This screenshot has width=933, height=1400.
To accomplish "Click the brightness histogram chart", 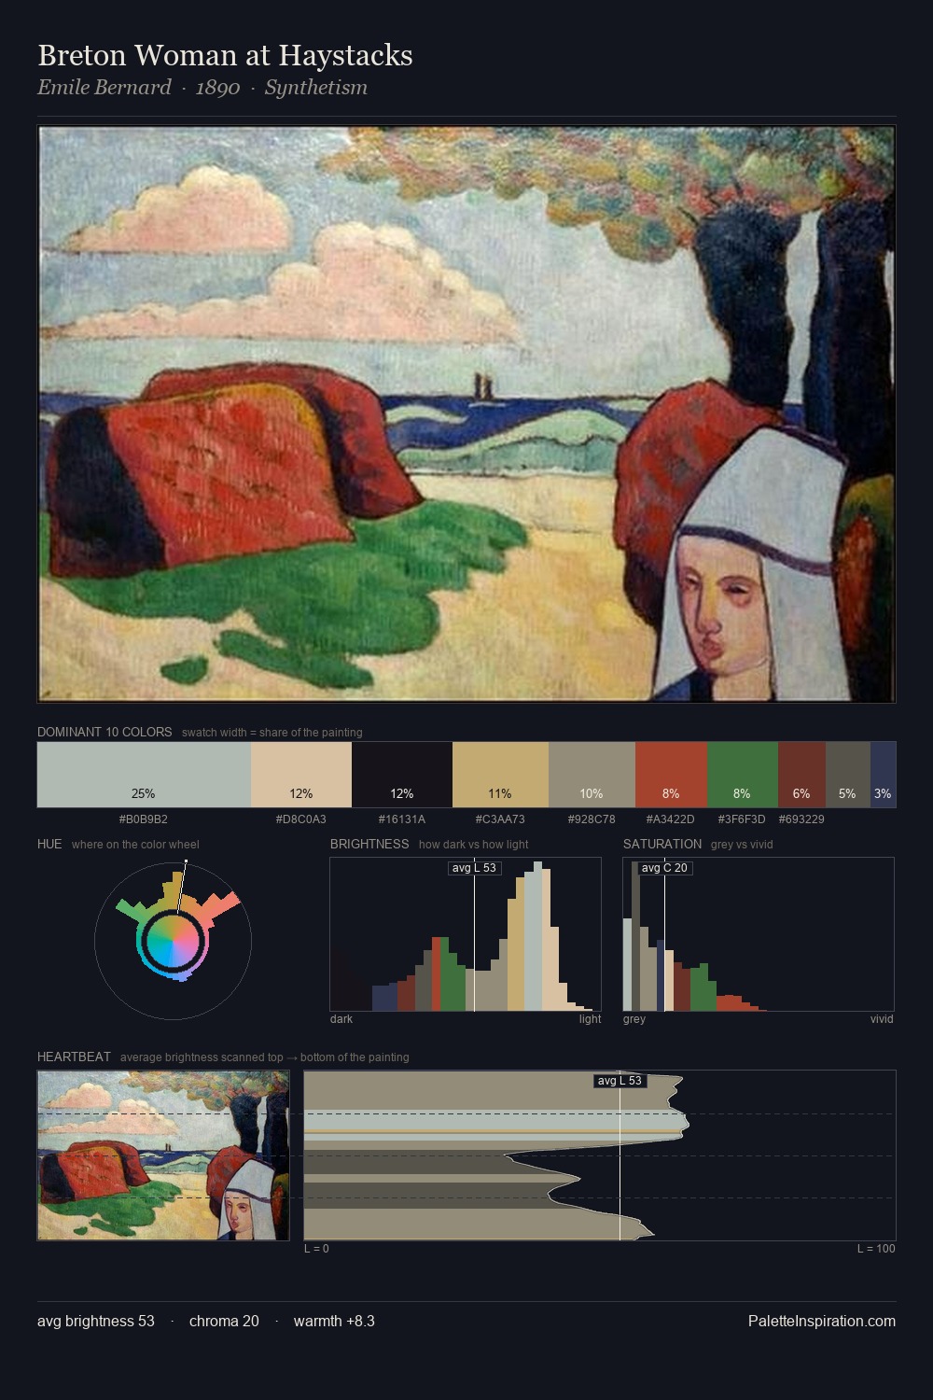I will pos(466,934).
